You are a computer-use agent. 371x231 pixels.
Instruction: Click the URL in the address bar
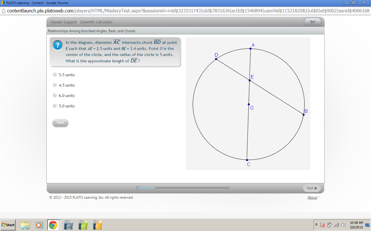pos(188,11)
